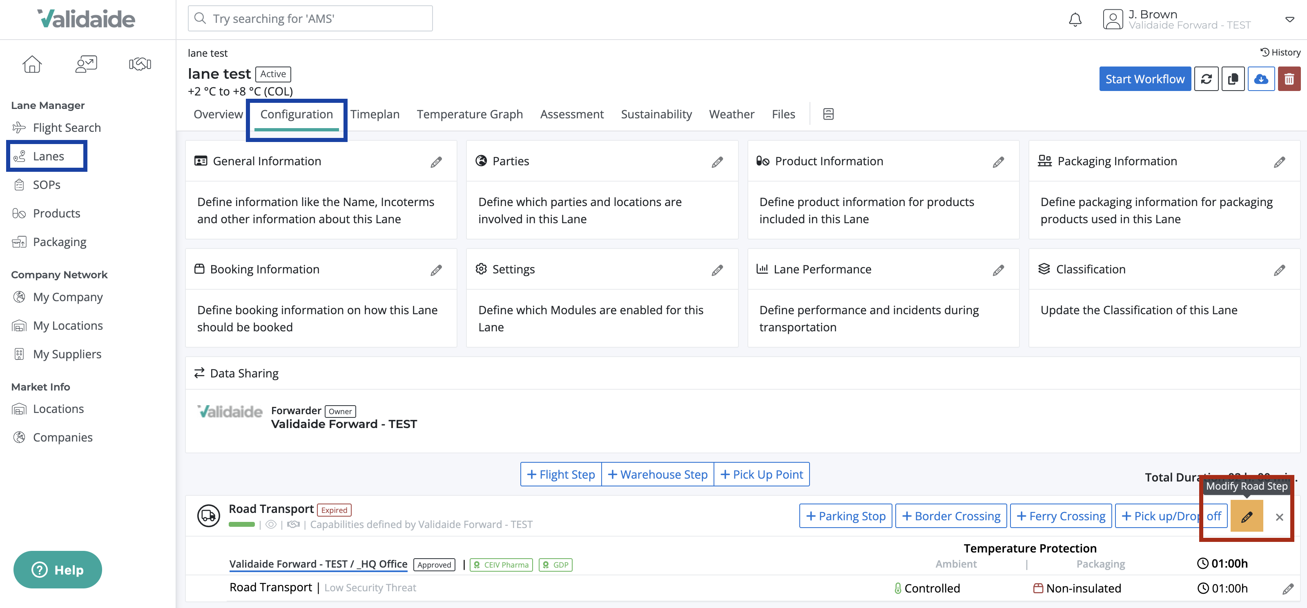Screen dimensions: 1307x608
Task: Open Companies in sidebar
Action: point(52,437)
